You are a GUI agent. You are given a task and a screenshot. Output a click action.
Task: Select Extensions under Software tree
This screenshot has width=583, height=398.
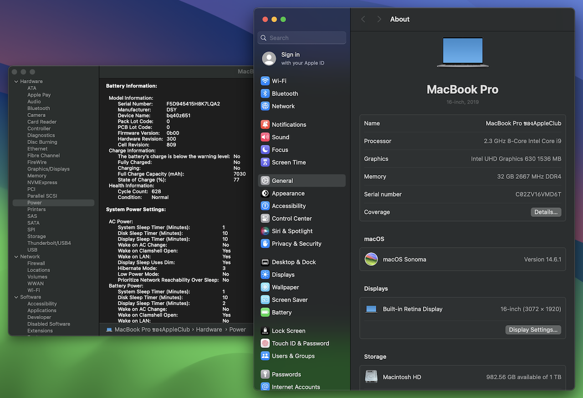[40, 331]
